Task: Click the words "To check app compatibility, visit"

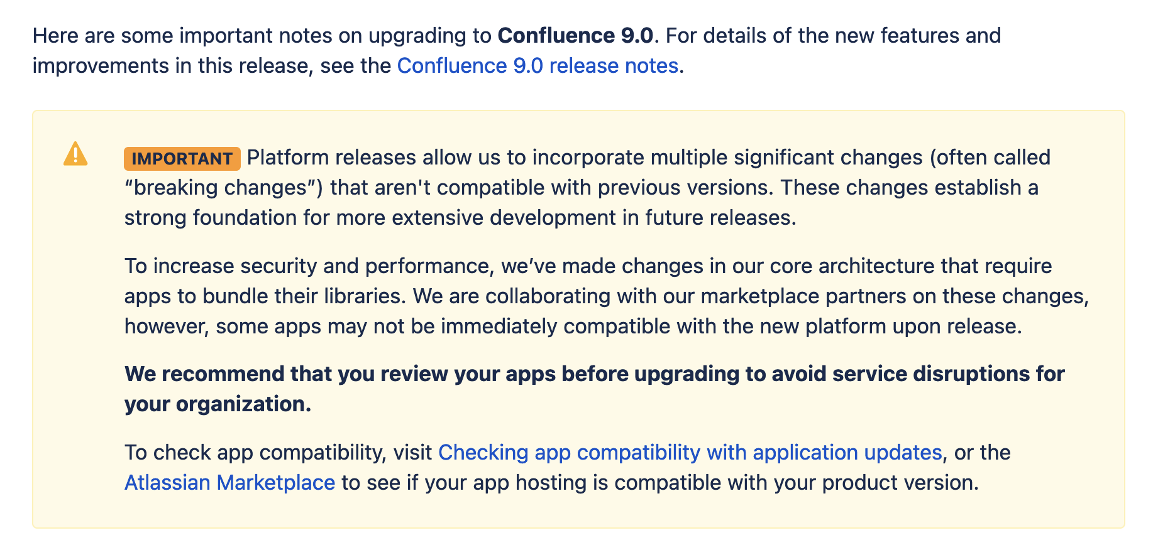Action: point(278,453)
